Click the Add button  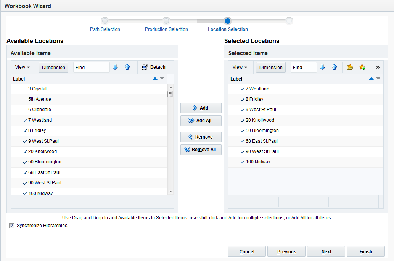pyautogui.click(x=201, y=108)
